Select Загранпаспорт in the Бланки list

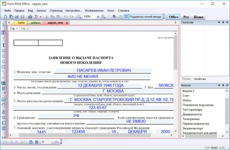point(193,128)
